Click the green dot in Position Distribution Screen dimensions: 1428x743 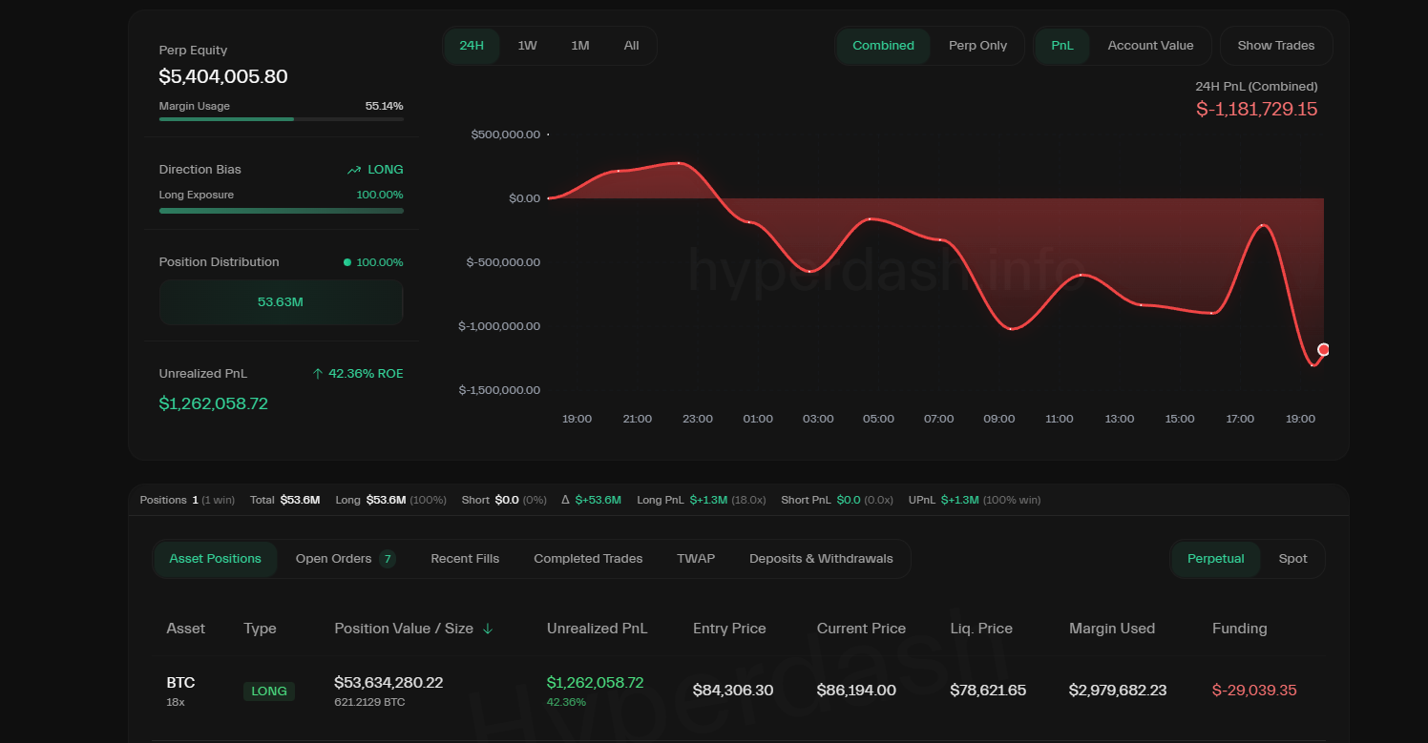click(347, 262)
